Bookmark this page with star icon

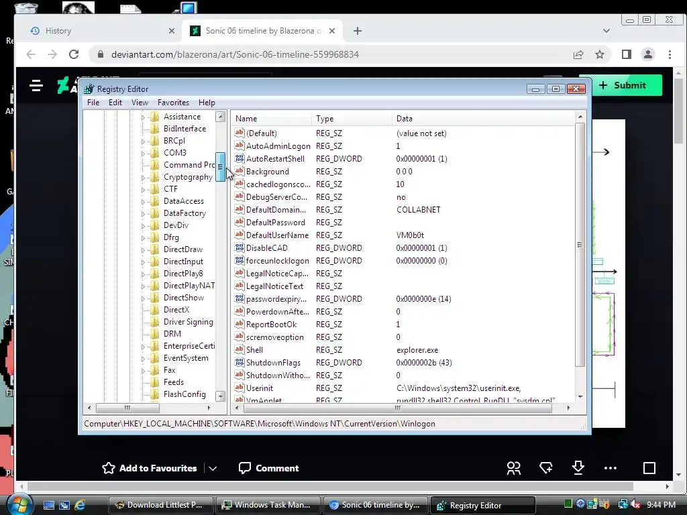pos(599,54)
